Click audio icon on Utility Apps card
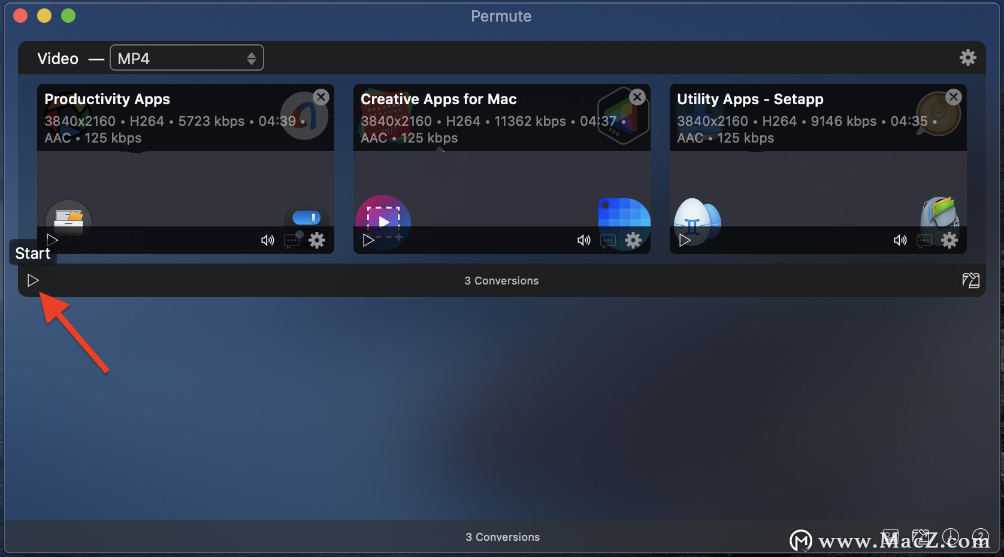 pyautogui.click(x=900, y=240)
